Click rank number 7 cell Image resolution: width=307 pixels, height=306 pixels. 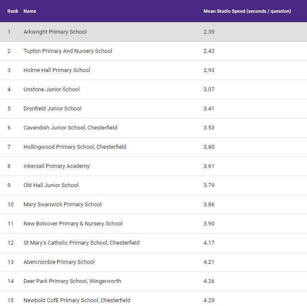[9, 147]
